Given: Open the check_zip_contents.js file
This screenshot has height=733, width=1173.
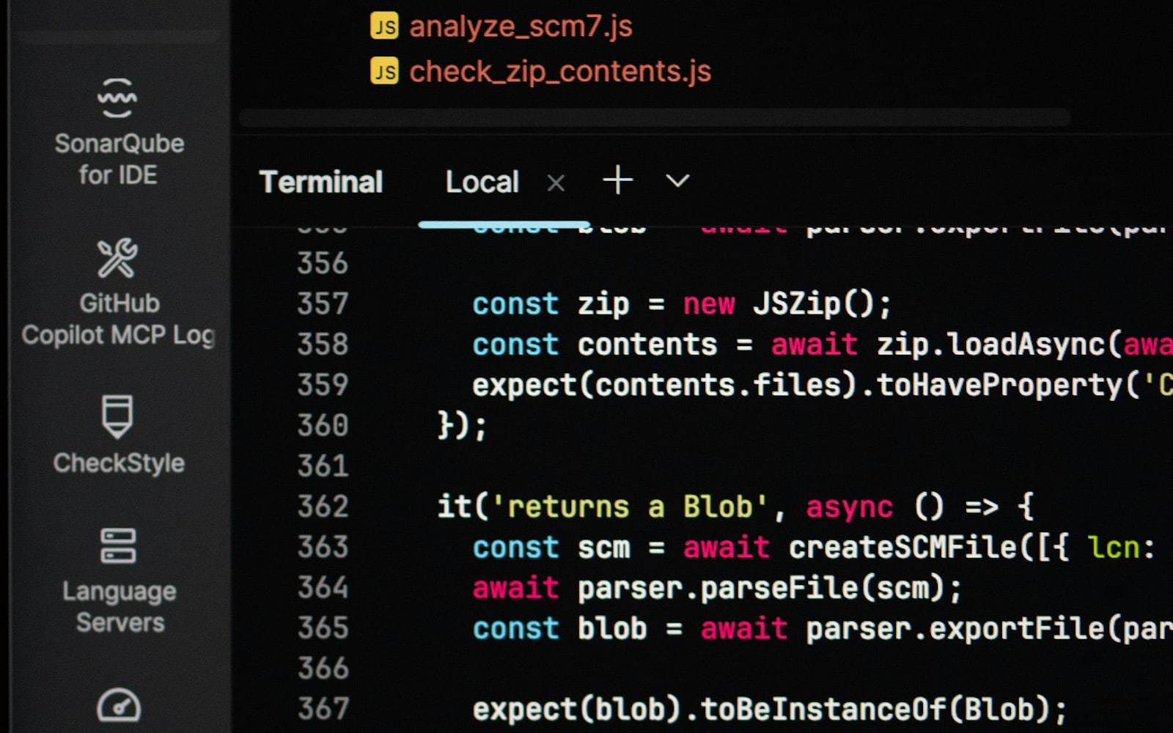Looking at the screenshot, I should click(560, 72).
